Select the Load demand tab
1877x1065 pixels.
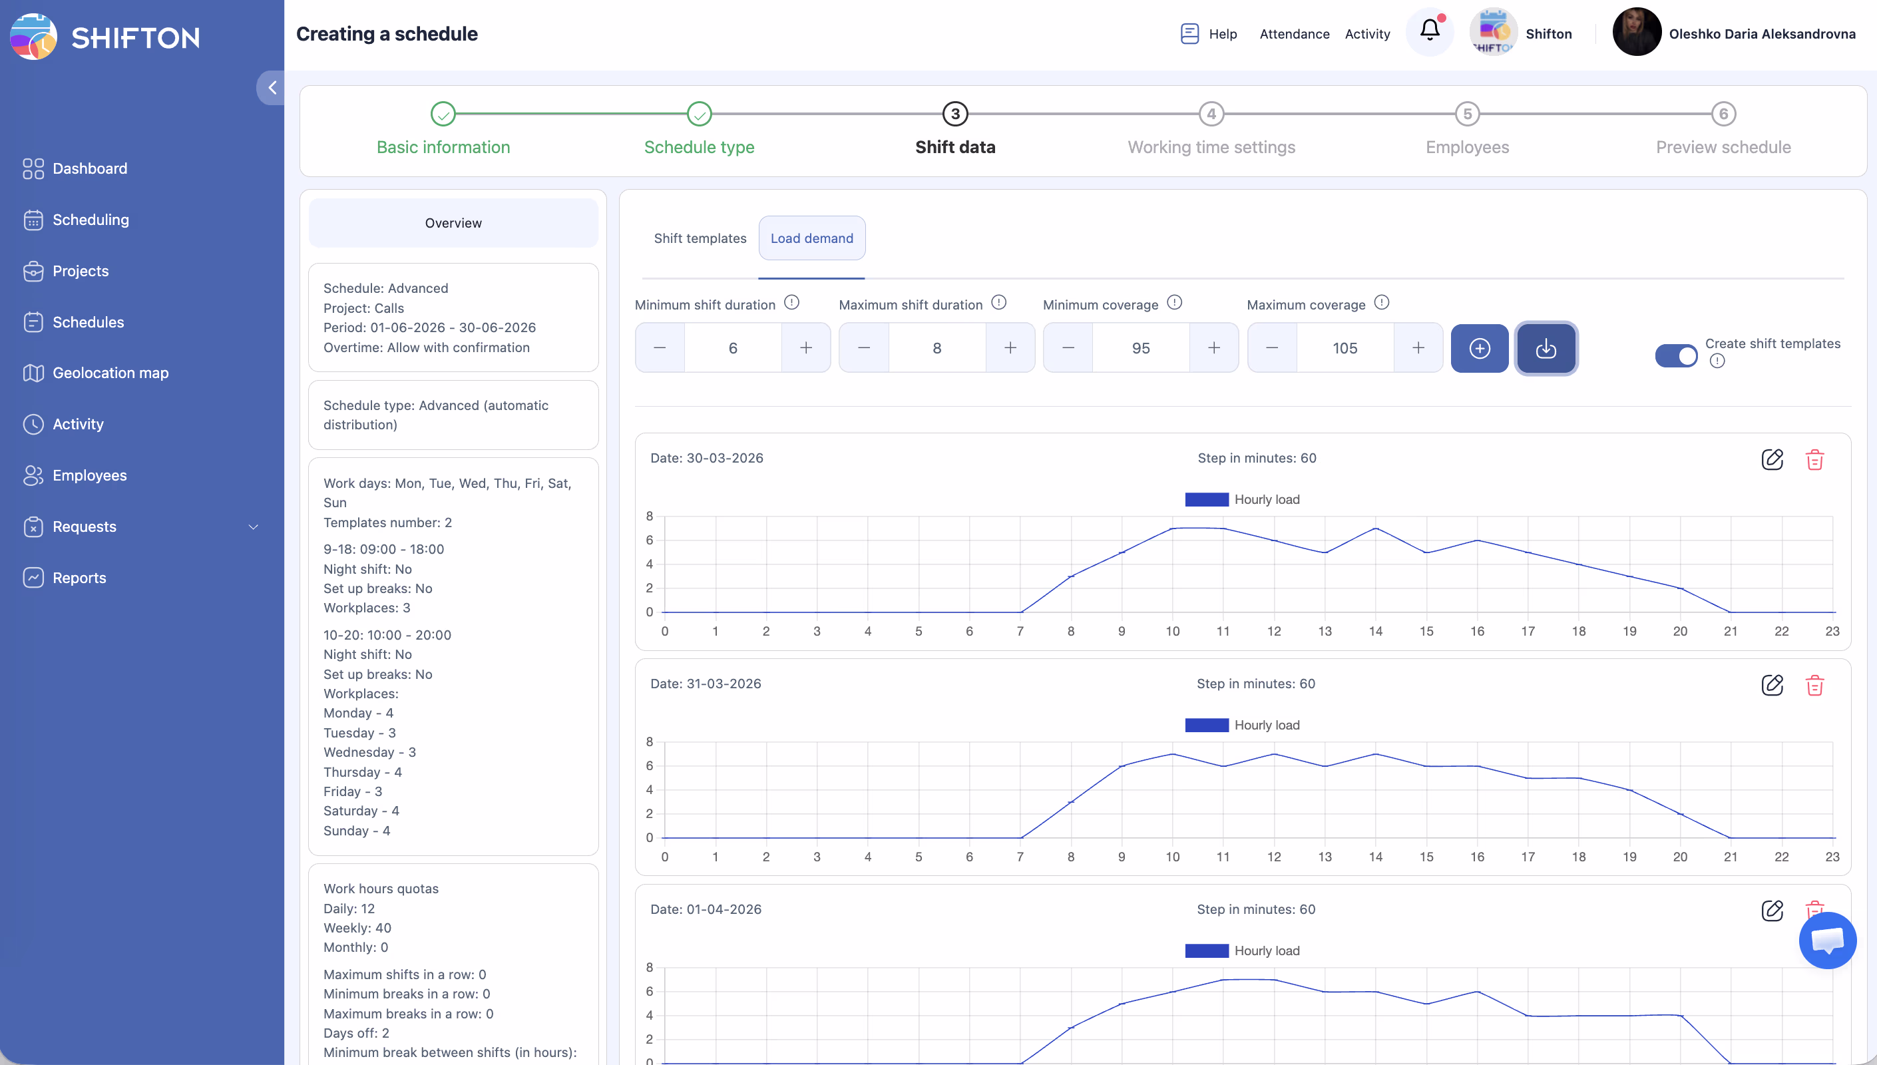811,238
